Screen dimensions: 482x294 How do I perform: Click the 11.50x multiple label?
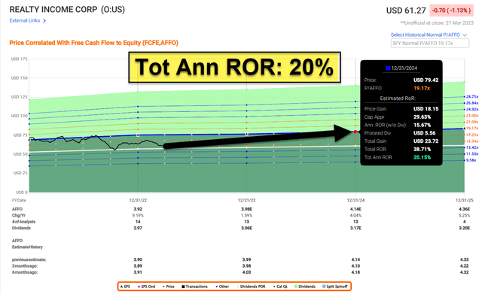(x=472, y=153)
